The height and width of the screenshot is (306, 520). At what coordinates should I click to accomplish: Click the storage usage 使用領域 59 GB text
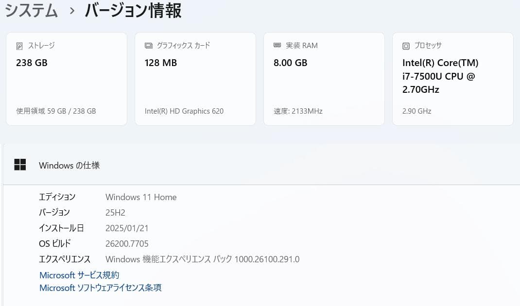tap(56, 111)
